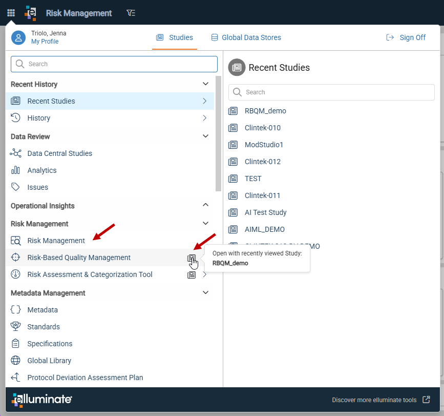Open the ModStudio1 study
The image size is (444, 416).
(x=264, y=145)
